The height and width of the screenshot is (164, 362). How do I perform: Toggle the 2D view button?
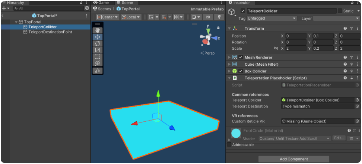[208, 17]
